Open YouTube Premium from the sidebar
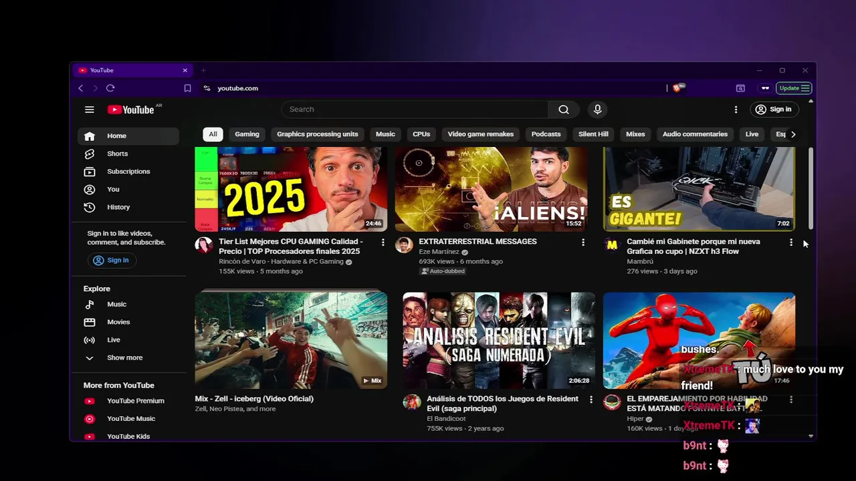This screenshot has height=481, width=856. [129, 401]
